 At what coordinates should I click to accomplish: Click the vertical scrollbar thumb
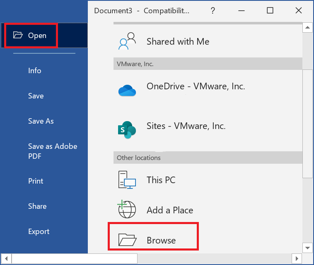coord(308,124)
